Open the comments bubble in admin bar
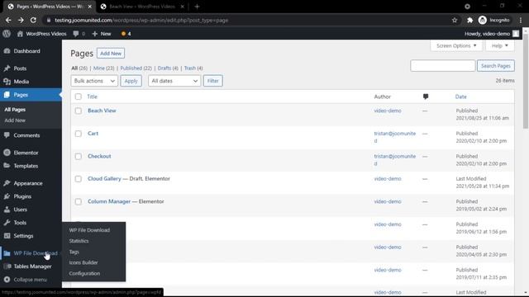This screenshot has height=297, width=529. (76, 34)
